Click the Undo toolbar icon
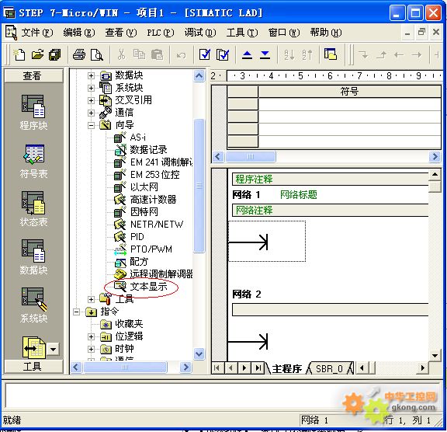 click(181, 55)
